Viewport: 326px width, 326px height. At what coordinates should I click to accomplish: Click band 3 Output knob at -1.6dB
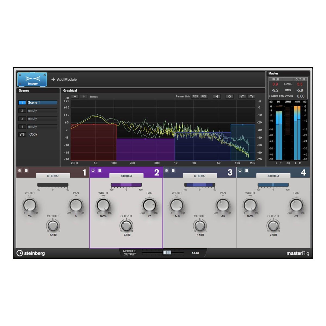pos(200,226)
